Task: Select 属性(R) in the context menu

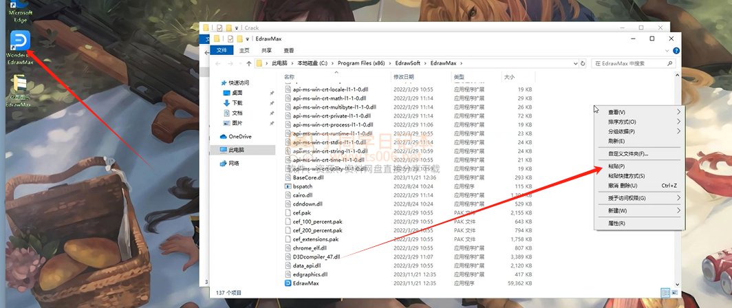Action: 616,223
